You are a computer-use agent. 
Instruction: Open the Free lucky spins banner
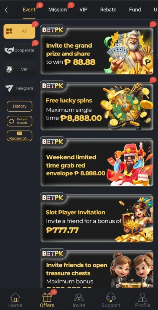tap(97, 107)
